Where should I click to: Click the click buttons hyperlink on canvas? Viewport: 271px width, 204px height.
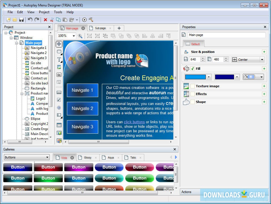[134, 122]
